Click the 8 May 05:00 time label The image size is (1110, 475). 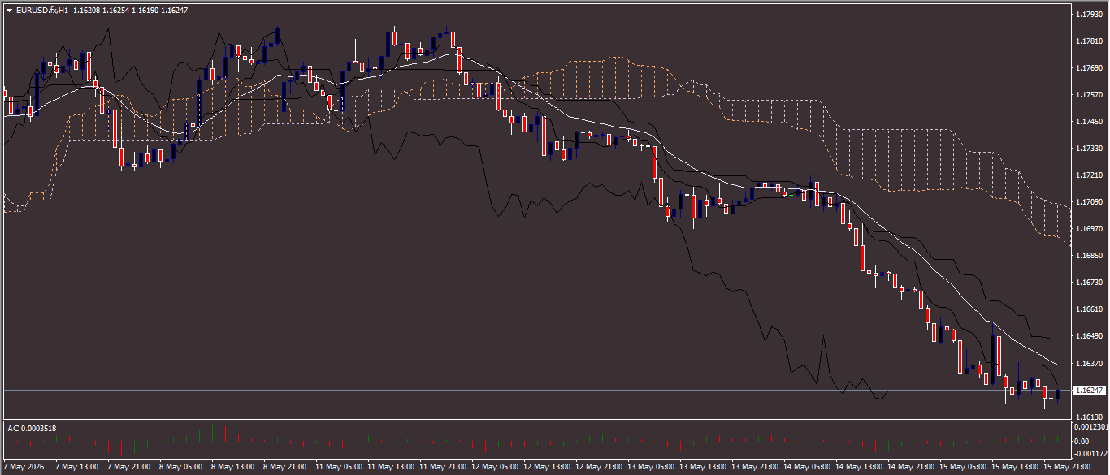pos(181,468)
